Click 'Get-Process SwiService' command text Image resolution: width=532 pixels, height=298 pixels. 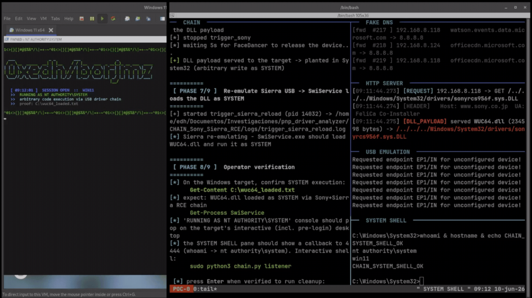pos(227,213)
